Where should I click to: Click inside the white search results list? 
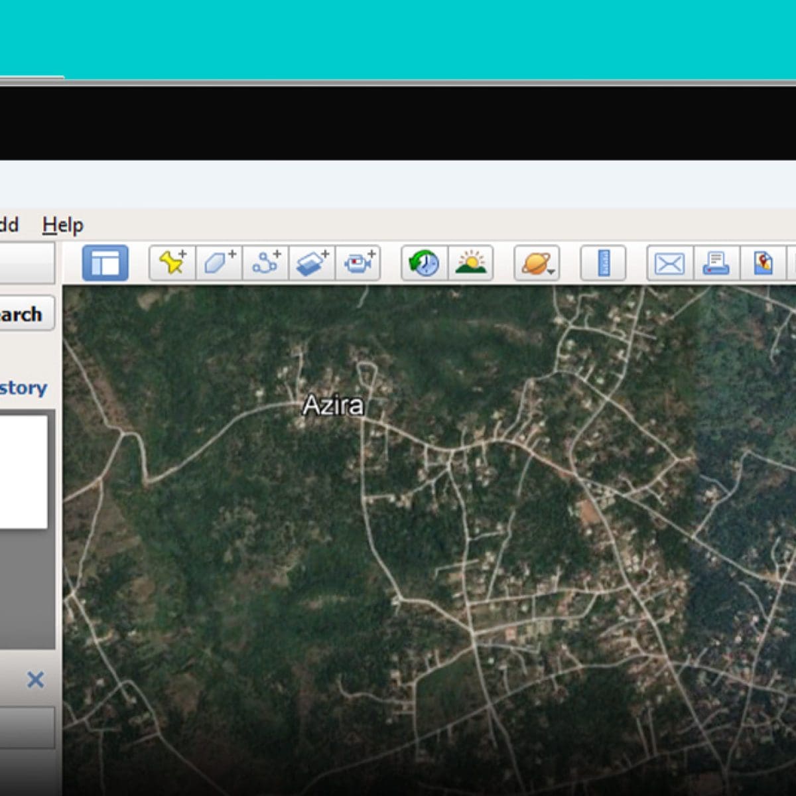(x=23, y=471)
